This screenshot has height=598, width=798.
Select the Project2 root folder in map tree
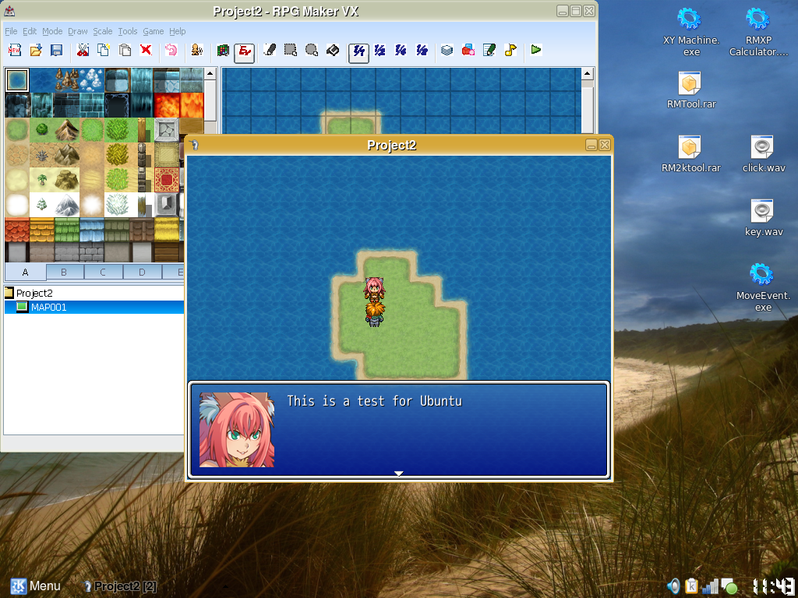pyautogui.click(x=34, y=293)
